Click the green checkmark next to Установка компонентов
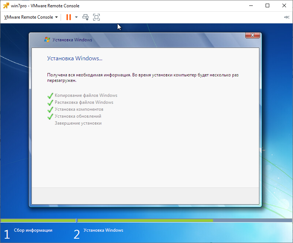 [50, 110]
